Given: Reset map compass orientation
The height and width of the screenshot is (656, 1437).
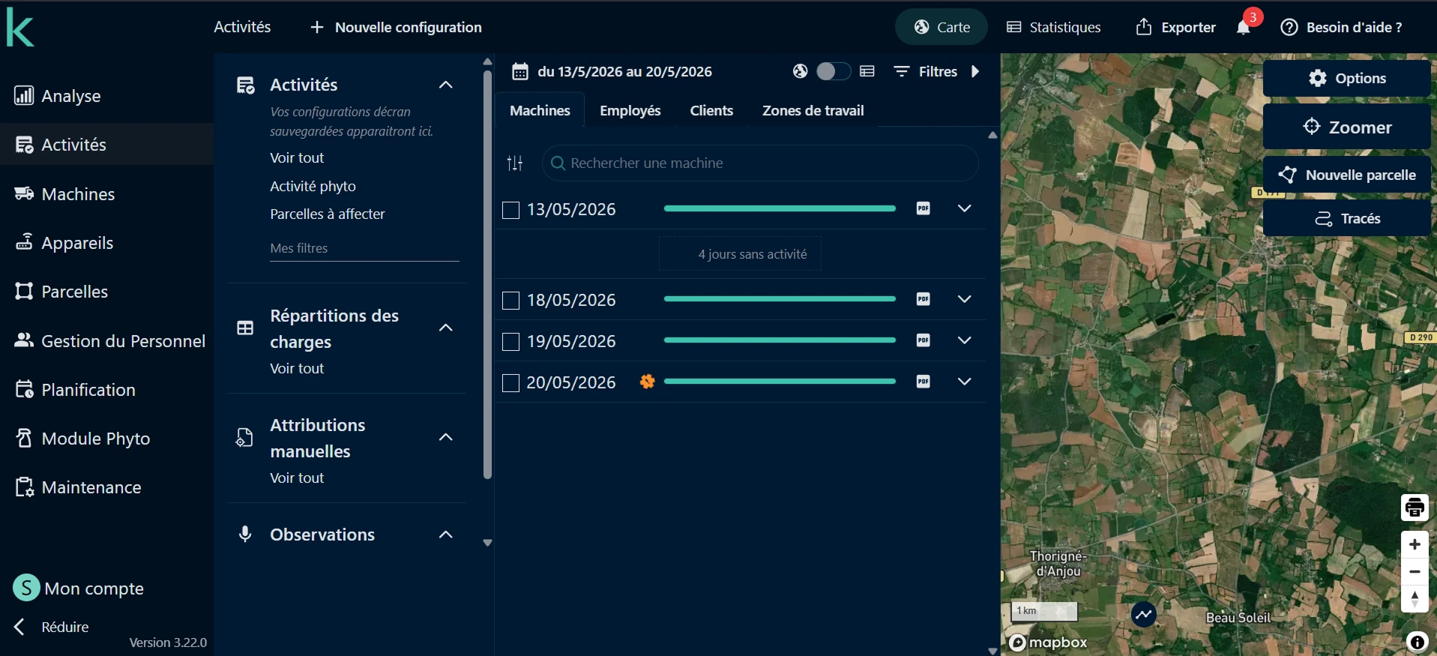Looking at the screenshot, I should tap(1415, 599).
